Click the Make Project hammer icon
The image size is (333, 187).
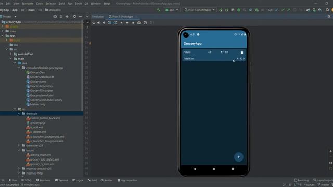click(158, 10)
